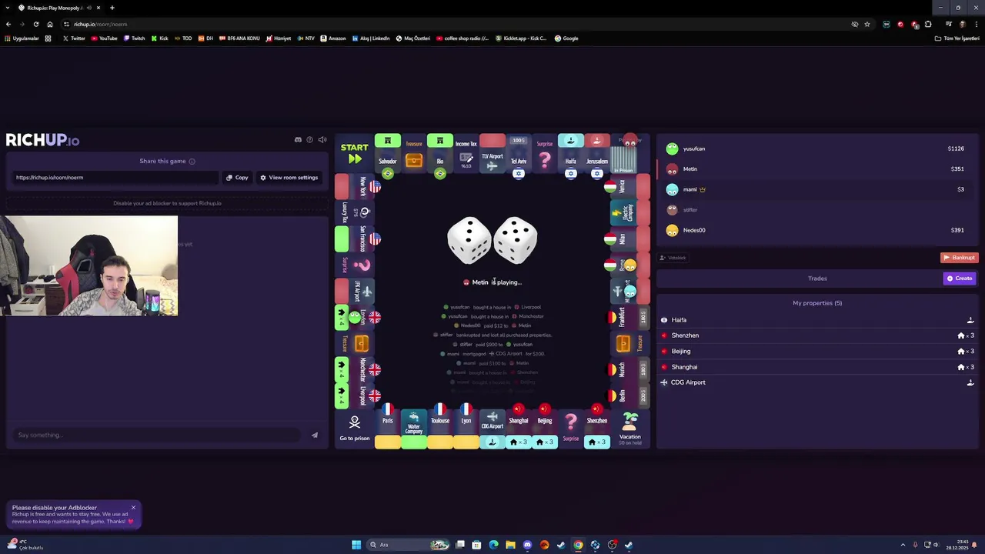Click the RICHUP.io logo
This screenshot has height=554, width=985.
[x=43, y=140]
